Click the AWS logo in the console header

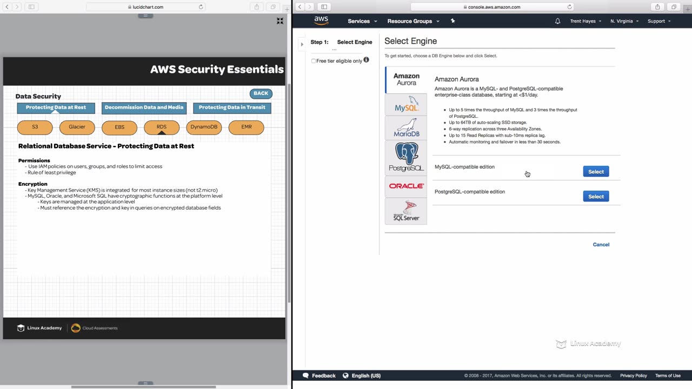tap(321, 21)
